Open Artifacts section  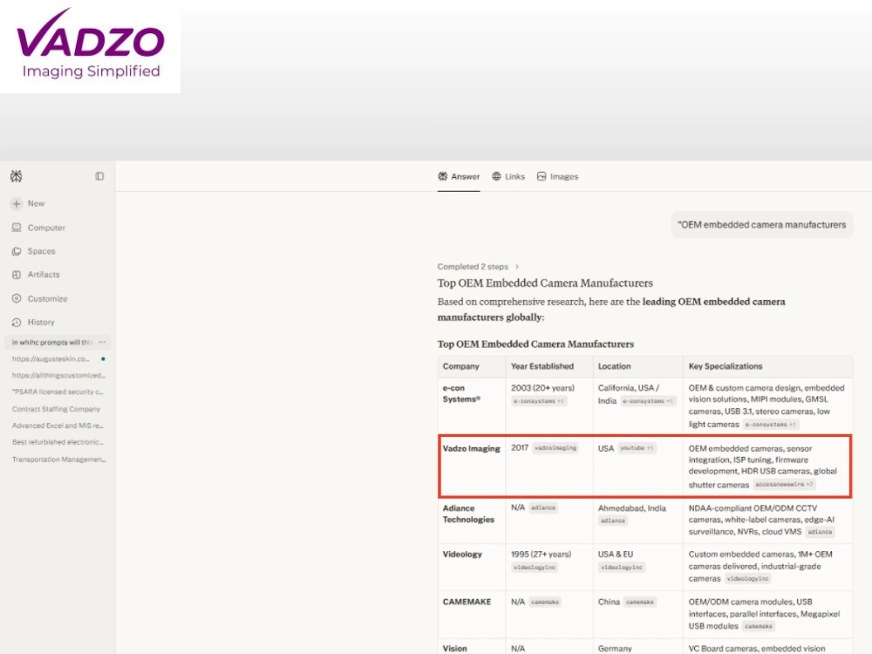[36, 275]
